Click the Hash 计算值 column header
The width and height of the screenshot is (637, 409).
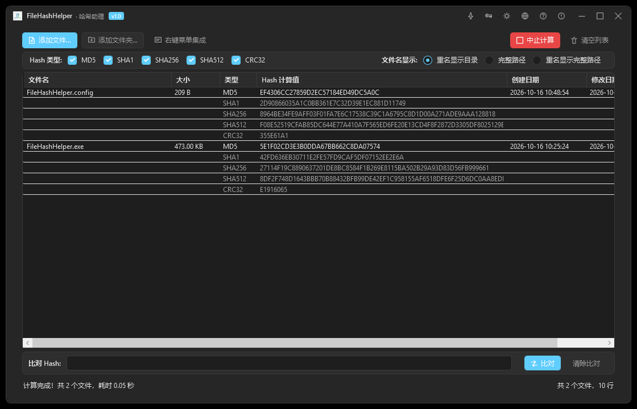[x=382, y=80]
